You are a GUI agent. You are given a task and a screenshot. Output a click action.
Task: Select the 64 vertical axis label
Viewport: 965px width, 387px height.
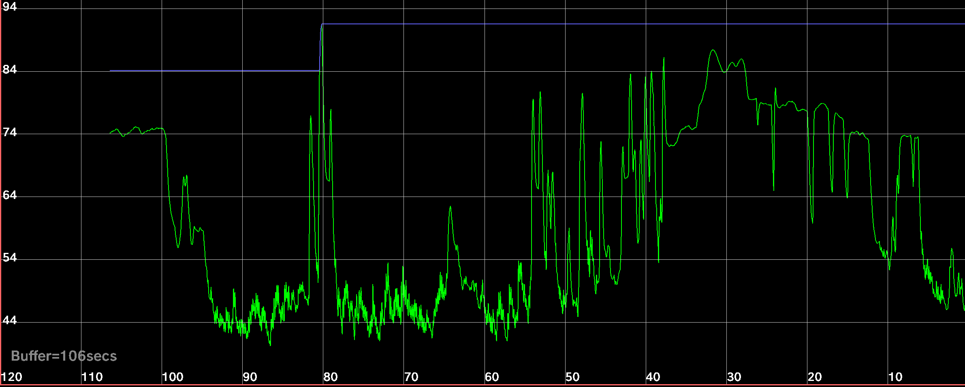pos(10,195)
